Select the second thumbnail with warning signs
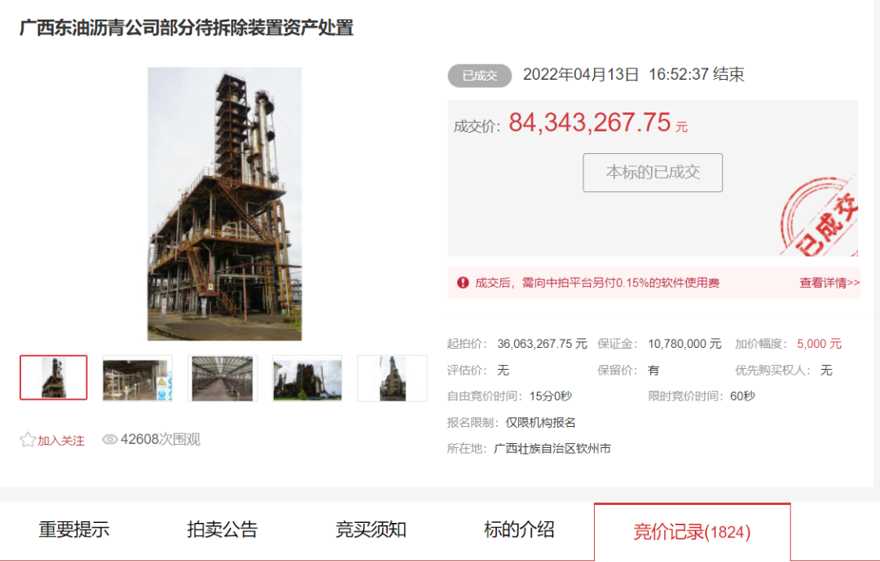This screenshot has height=562, width=880. click(x=138, y=378)
